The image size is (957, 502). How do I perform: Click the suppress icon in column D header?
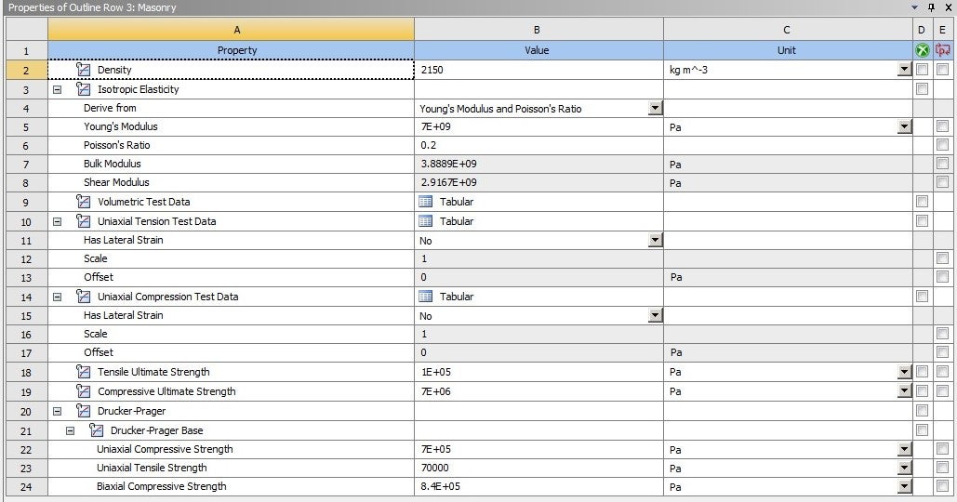pos(923,50)
